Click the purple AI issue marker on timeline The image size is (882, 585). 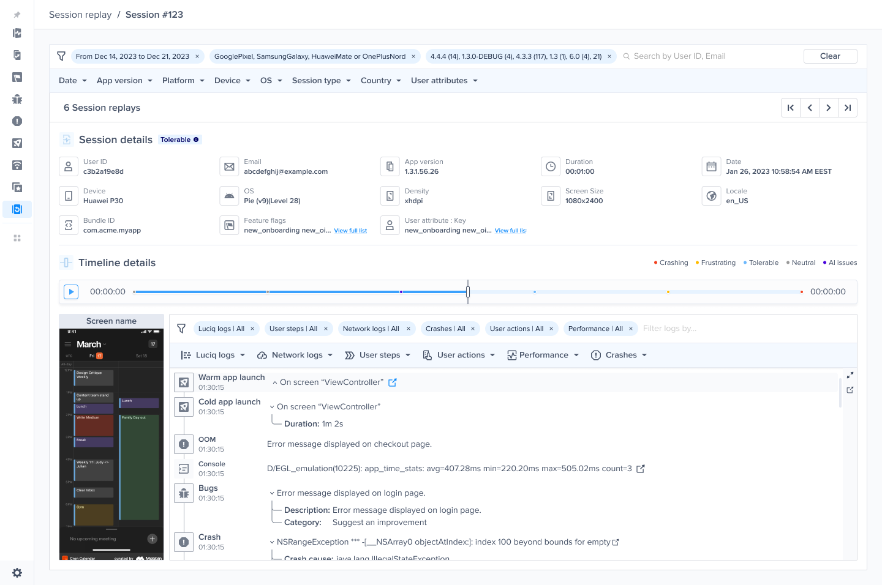point(401,292)
